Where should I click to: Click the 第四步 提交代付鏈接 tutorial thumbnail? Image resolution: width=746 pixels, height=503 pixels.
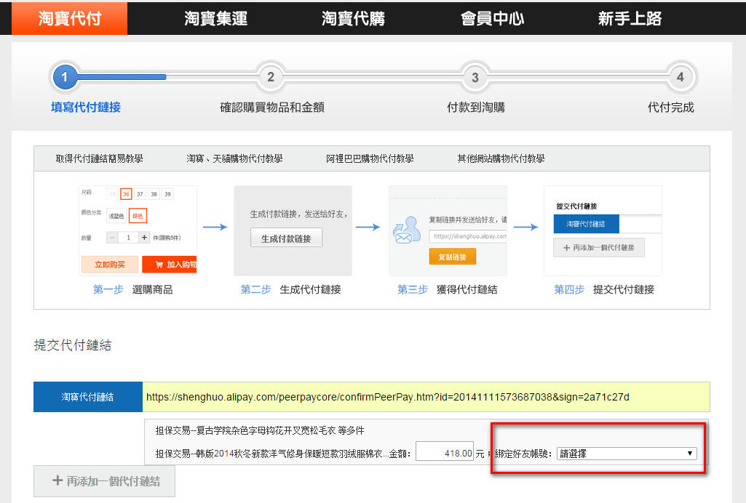click(603, 230)
